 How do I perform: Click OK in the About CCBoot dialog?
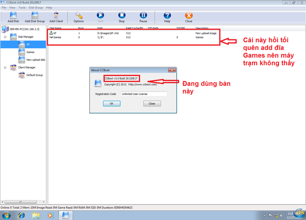tap(112, 104)
